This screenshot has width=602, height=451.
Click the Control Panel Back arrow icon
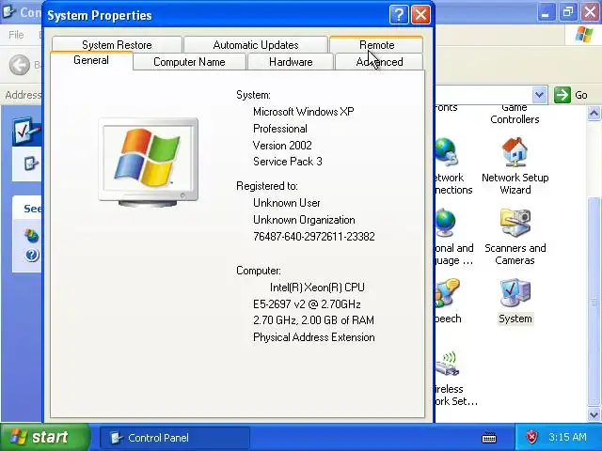(x=19, y=65)
